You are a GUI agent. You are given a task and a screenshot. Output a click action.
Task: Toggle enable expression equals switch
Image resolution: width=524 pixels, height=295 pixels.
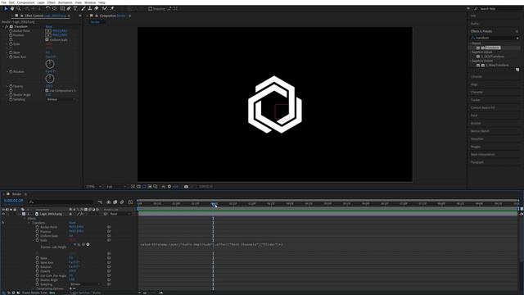(75, 244)
